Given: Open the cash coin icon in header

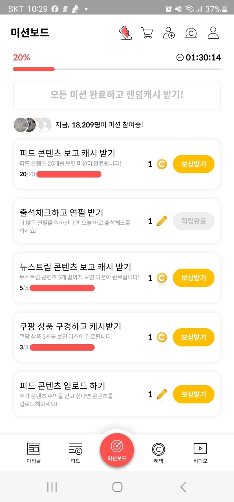Looking at the screenshot, I should point(191,33).
